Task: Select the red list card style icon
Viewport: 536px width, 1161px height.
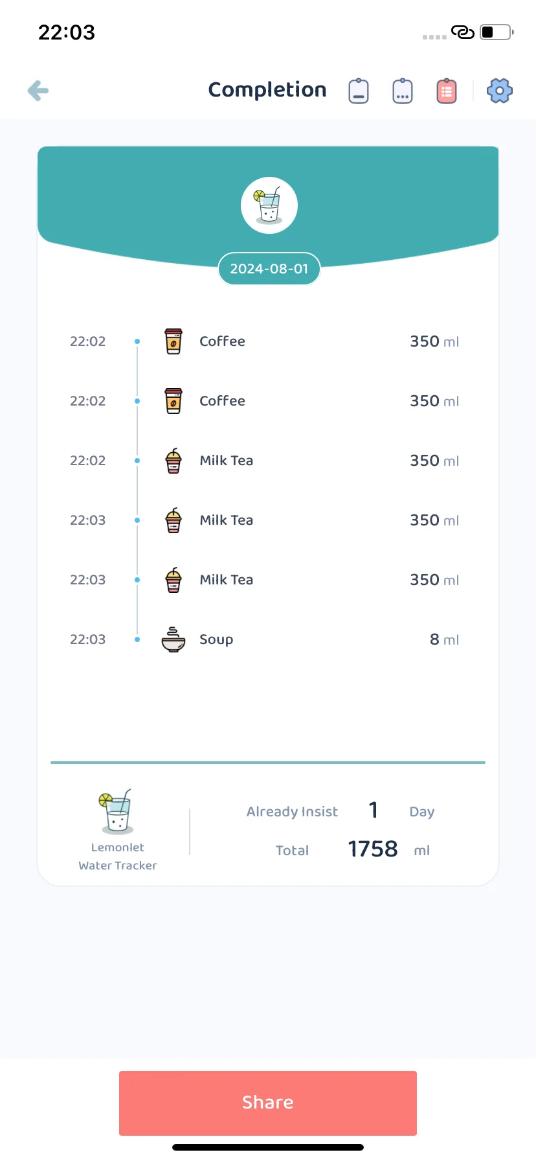Action: click(447, 91)
